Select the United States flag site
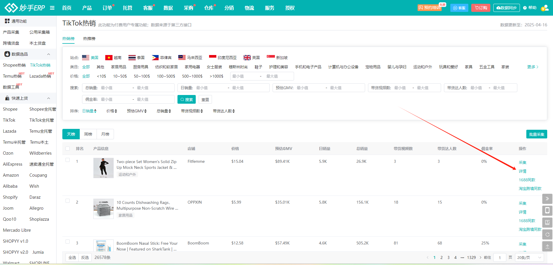This screenshot has width=553, height=265. pos(86,58)
